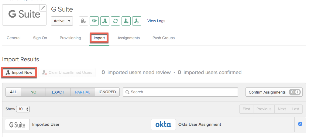Open the Active status dropdown
Image resolution: width=309 pixels, height=137 pixels.
[x=62, y=21]
